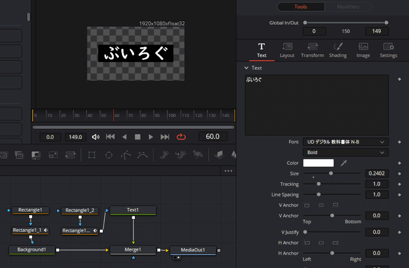Viewport: 409px width, 268px height.
Task: Jump to the first frame
Action: point(110,137)
